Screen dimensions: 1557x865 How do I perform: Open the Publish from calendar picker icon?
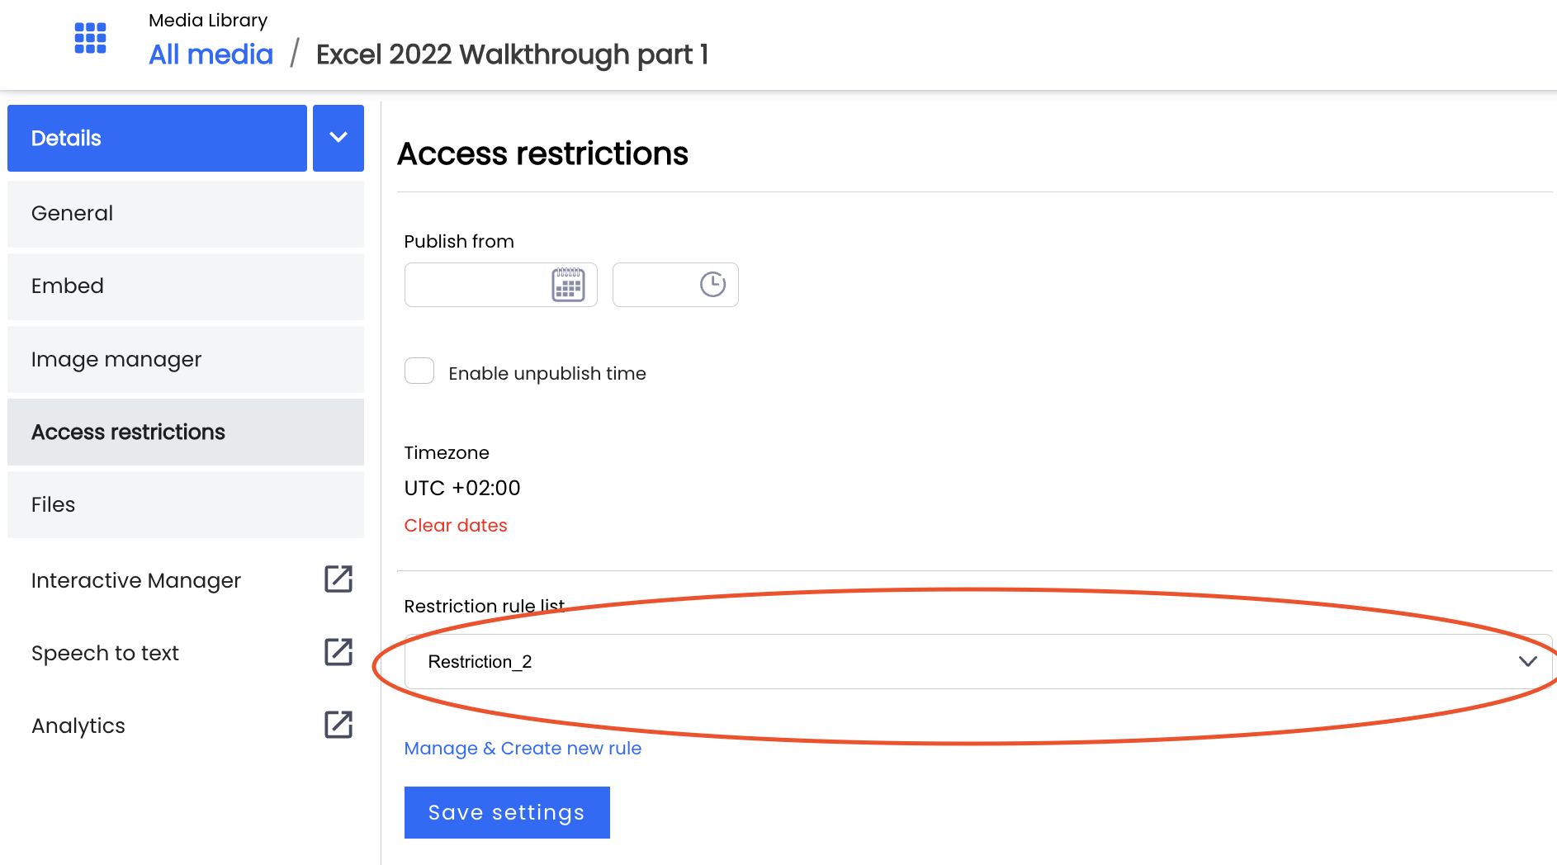[568, 285]
